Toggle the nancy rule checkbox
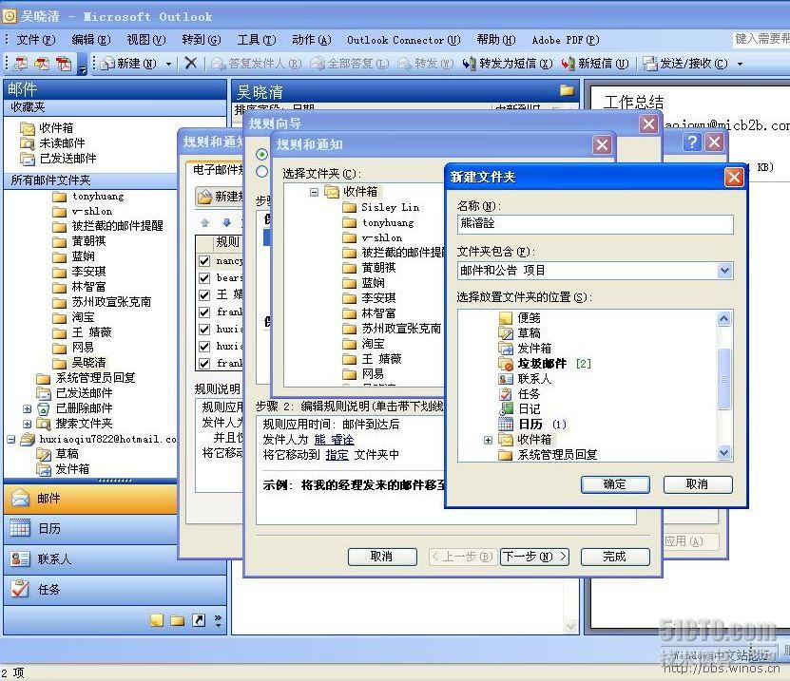The height and width of the screenshot is (681, 790). pos(204,261)
